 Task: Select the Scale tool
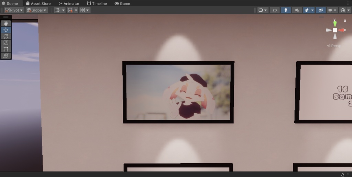(x=6, y=43)
